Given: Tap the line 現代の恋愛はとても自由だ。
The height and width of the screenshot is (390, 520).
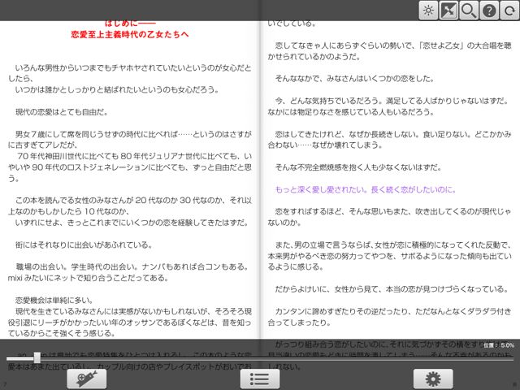Looking at the screenshot, I should [62, 112].
